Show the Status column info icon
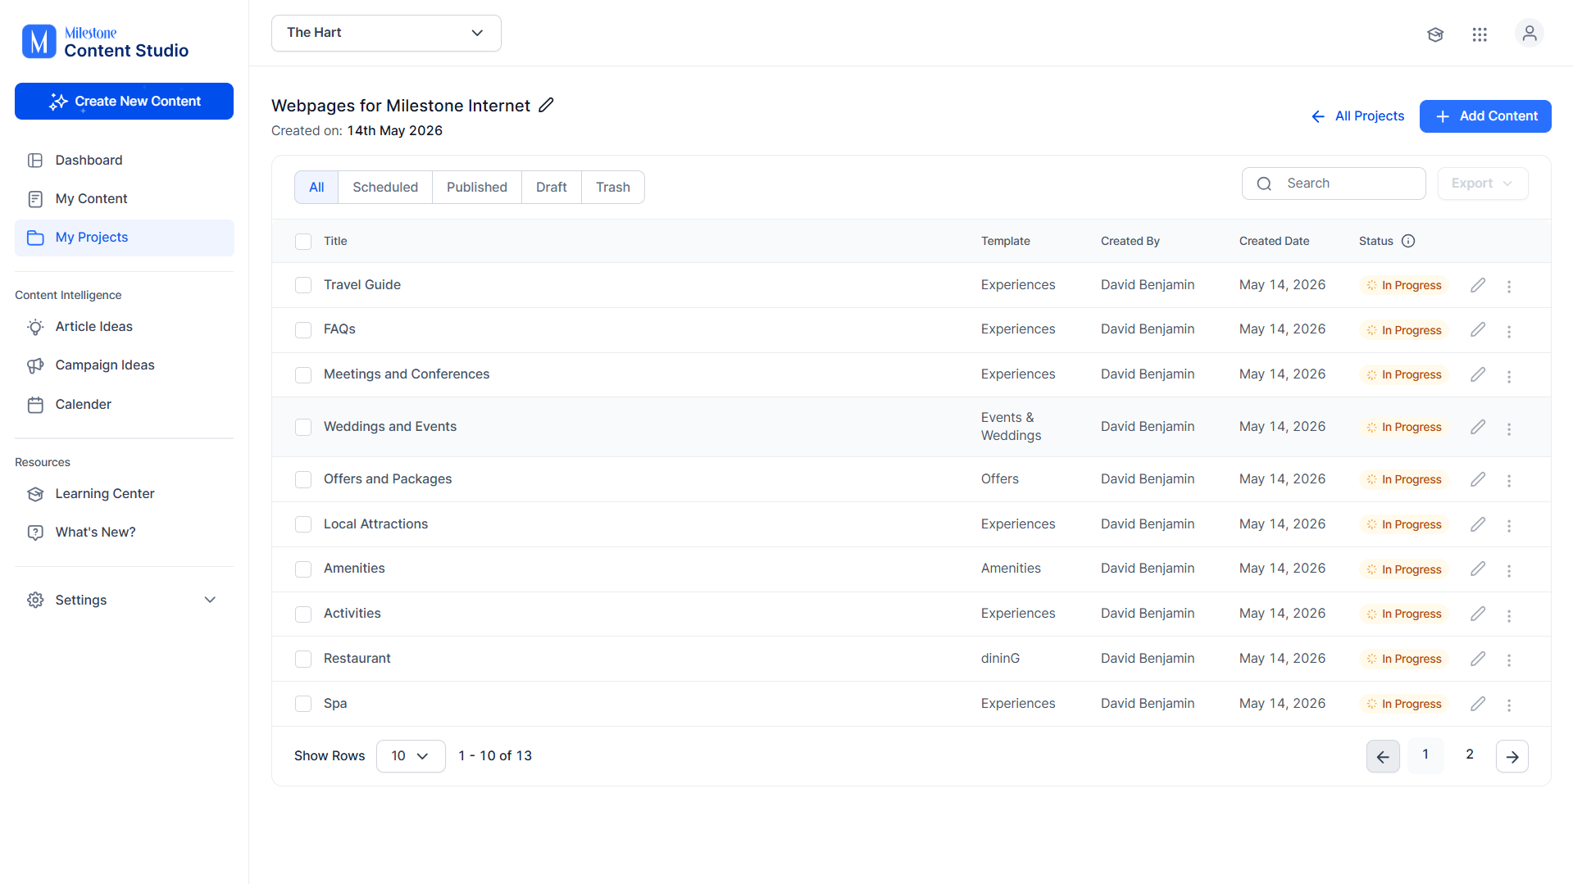Screen dimensions: 1573x884 pyautogui.click(x=1408, y=241)
